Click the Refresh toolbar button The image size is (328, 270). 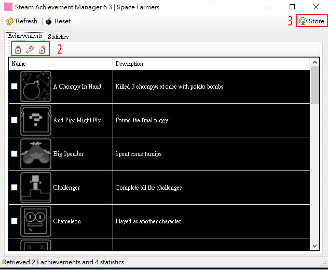click(22, 21)
